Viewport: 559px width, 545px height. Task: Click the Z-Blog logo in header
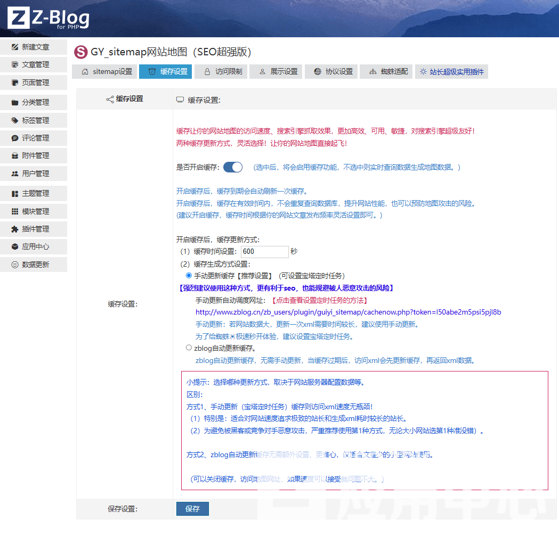point(48,19)
